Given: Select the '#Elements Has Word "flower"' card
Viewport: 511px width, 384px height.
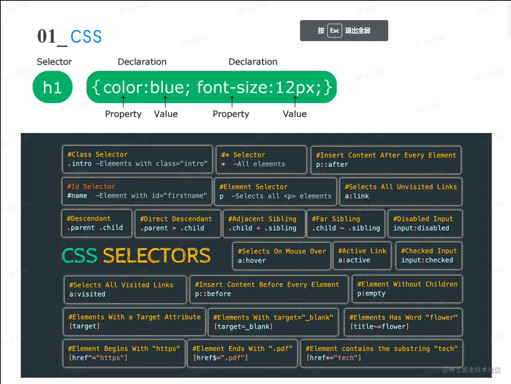Looking at the screenshot, I should (403, 322).
